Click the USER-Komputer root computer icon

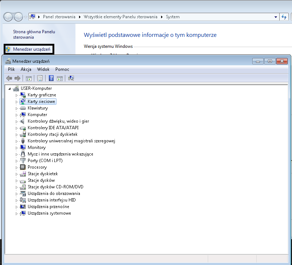point(16,88)
